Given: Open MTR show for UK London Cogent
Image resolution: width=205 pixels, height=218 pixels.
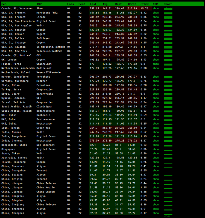Looking at the screenshot, I should click(x=156, y=60).
